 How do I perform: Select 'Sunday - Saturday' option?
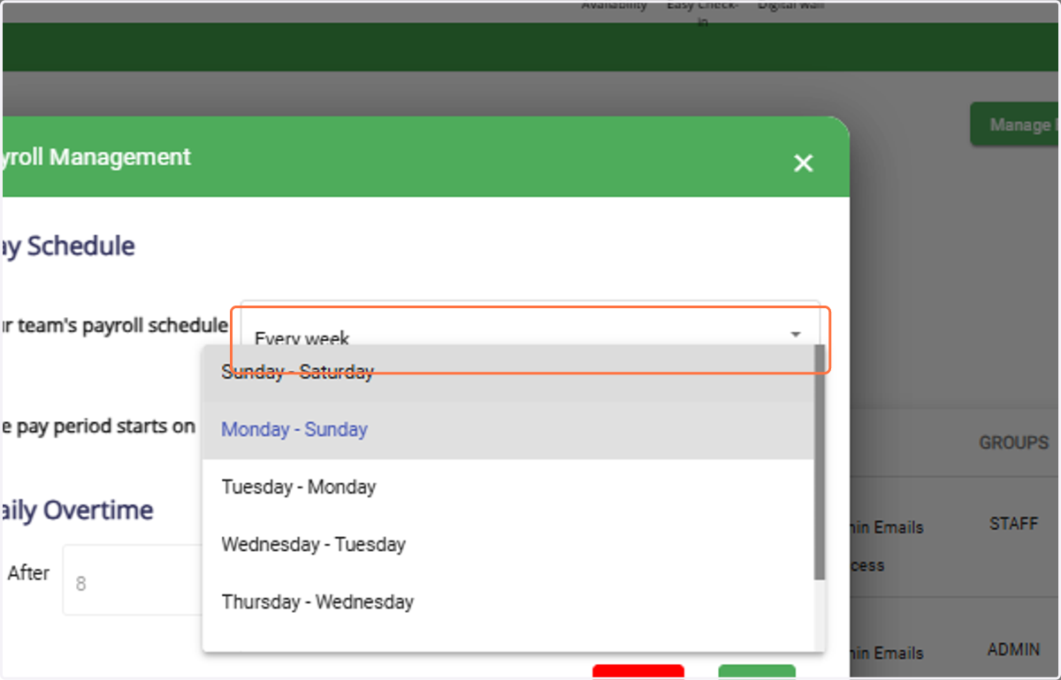click(508, 373)
